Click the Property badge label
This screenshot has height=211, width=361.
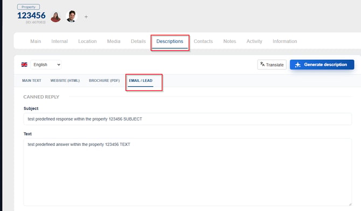29,7
